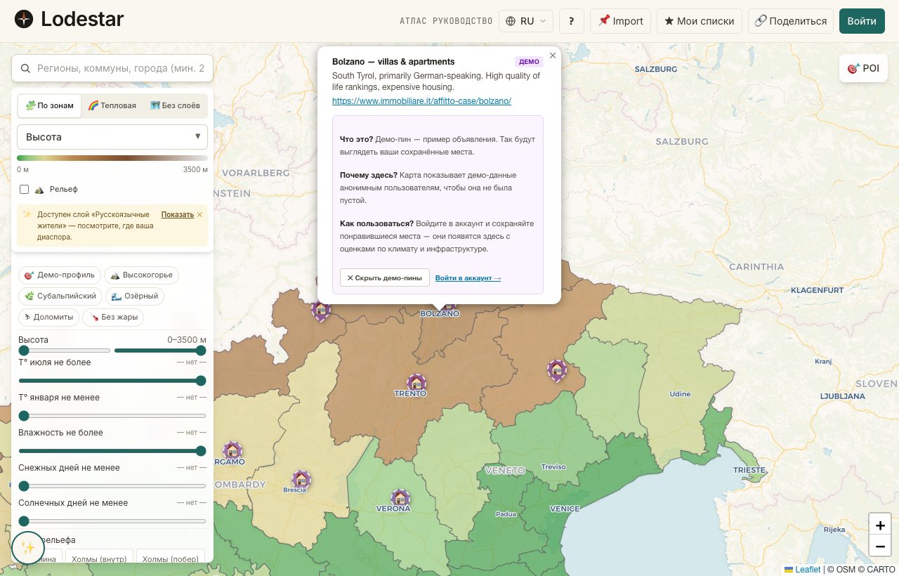Click the round sparkle assistant button
Viewport: 899px width, 576px height.
[x=28, y=548]
